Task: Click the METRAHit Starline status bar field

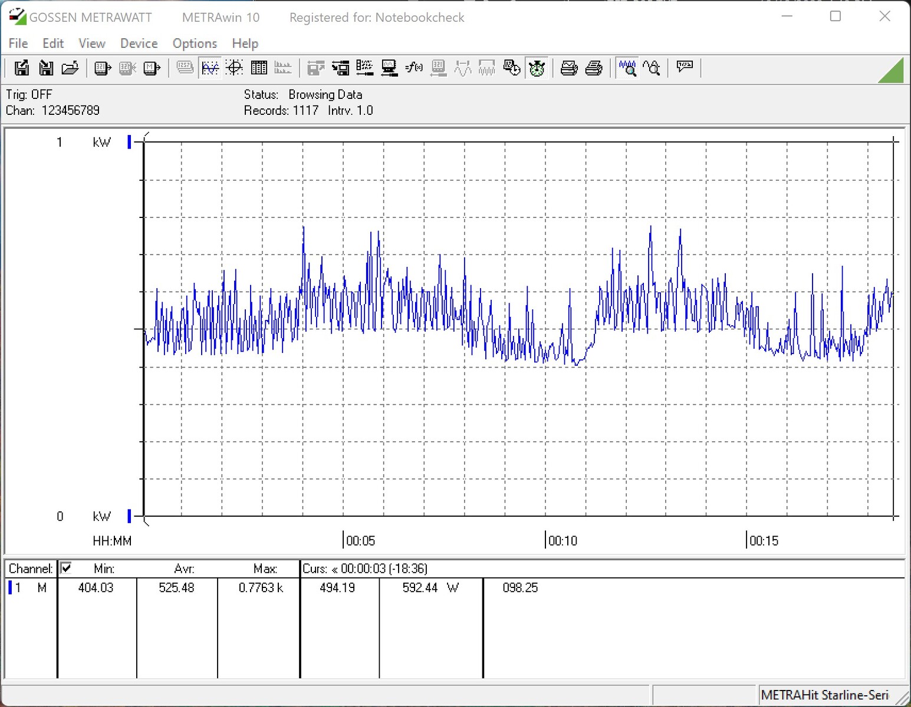Action: [x=824, y=695]
